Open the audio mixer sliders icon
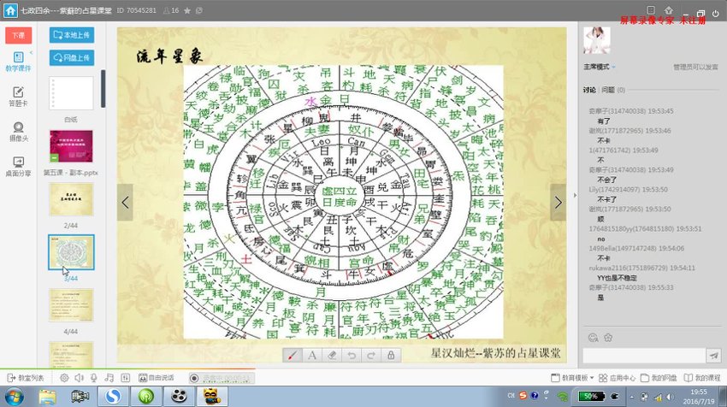727x407 pixels. 125,378
